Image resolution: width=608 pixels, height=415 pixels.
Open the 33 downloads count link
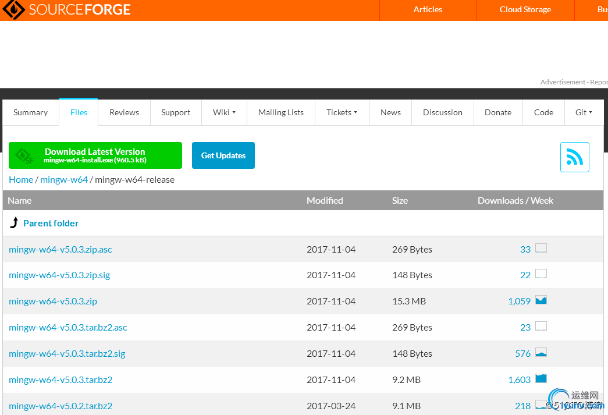pyautogui.click(x=525, y=249)
